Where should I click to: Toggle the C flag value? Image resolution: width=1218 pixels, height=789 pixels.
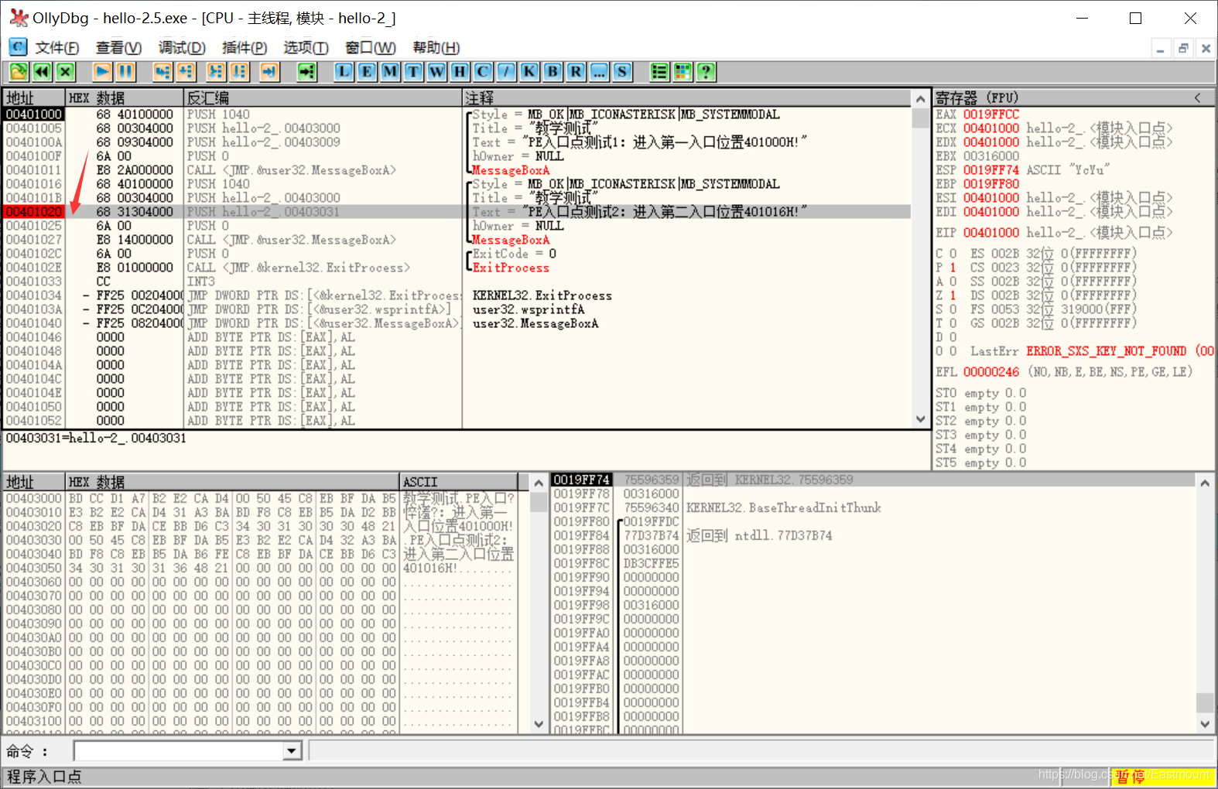(953, 254)
